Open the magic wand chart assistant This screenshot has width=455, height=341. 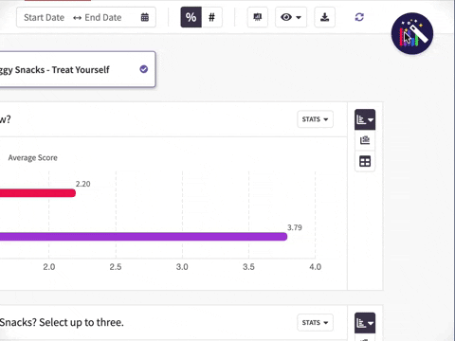(x=412, y=33)
